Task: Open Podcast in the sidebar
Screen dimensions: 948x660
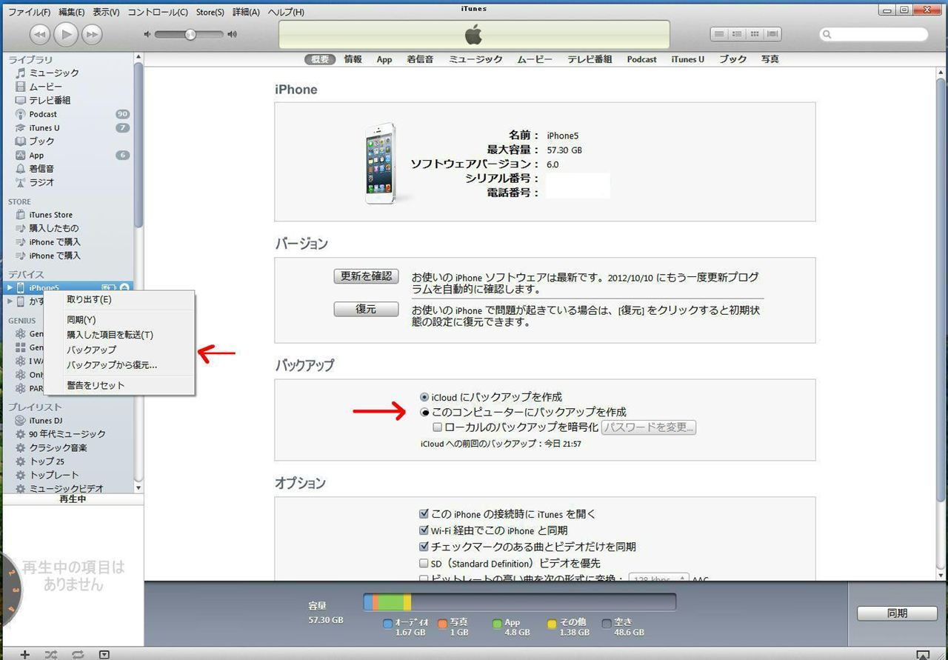Action: pyautogui.click(x=43, y=114)
